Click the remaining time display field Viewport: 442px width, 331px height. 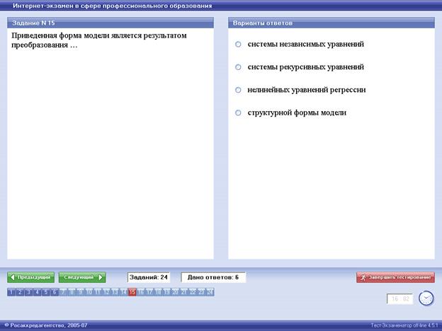(400, 298)
